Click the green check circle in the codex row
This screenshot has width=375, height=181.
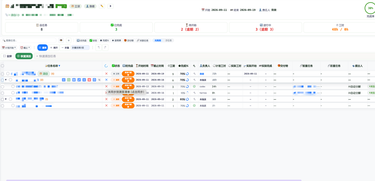(194, 86)
